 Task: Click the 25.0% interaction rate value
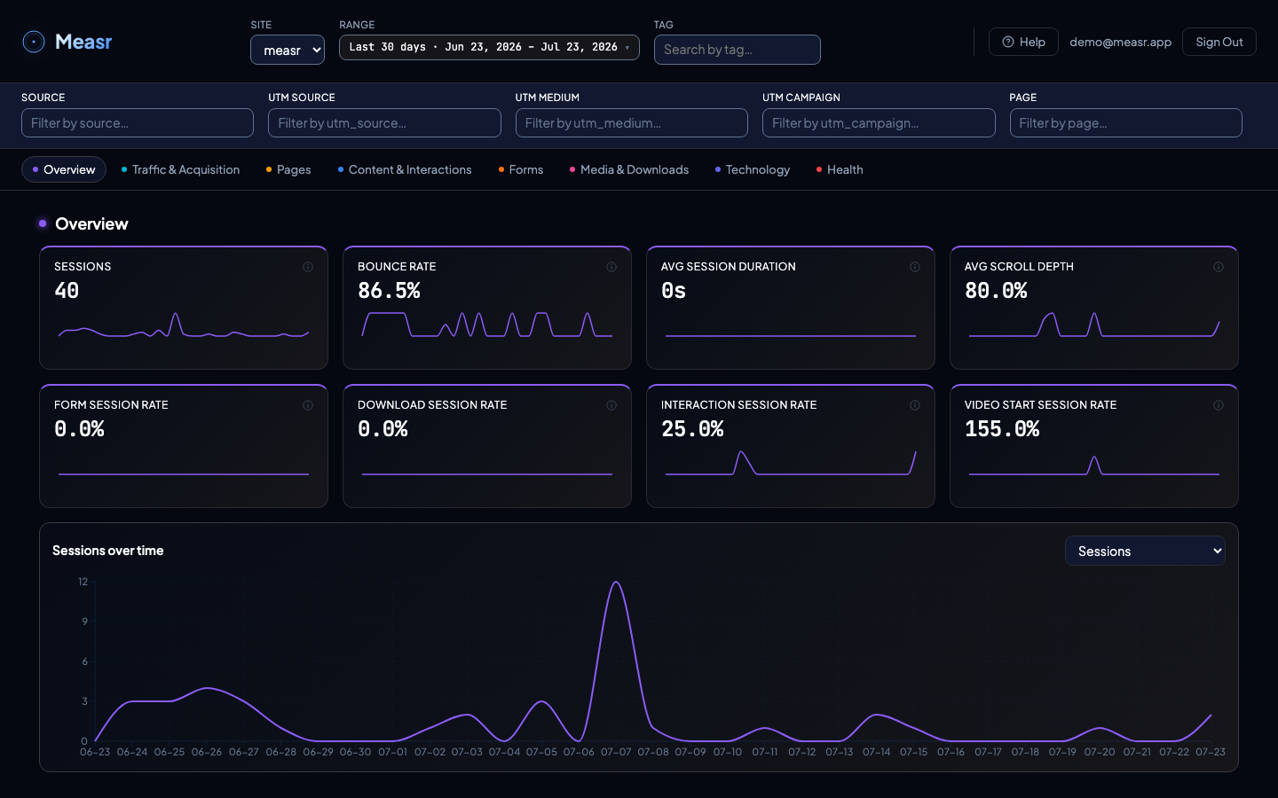tap(692, 429)
